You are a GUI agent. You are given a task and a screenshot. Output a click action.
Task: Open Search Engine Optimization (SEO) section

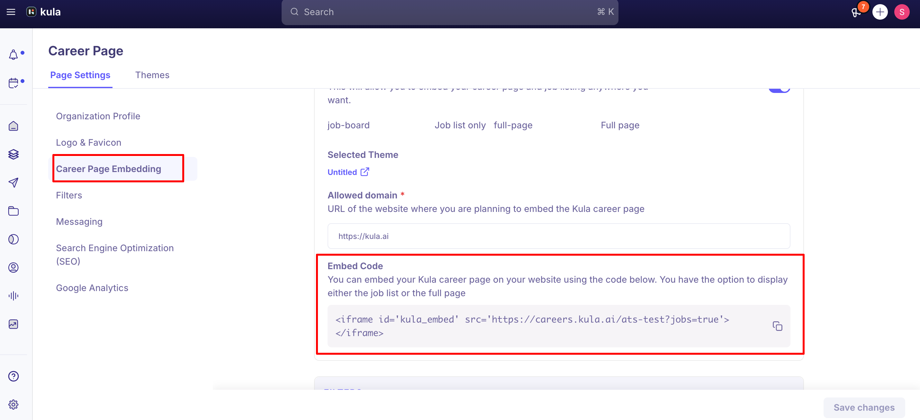tap(115, 254)
